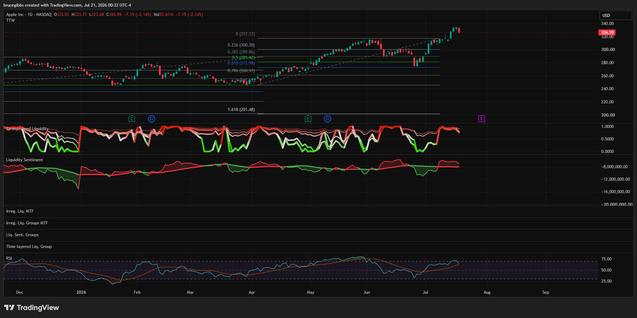Select the Apple Inc symbol title
637x318 pixels.
pyautogui.click(x=15, y=15)
